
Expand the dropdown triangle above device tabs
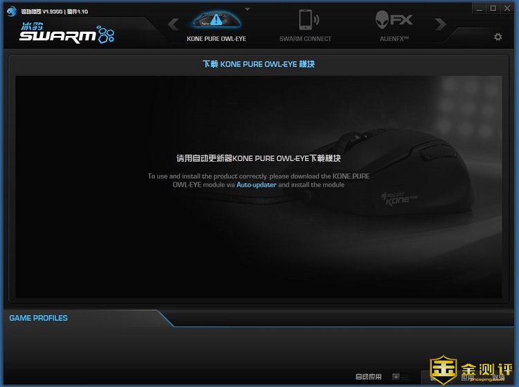coord(248,10)
